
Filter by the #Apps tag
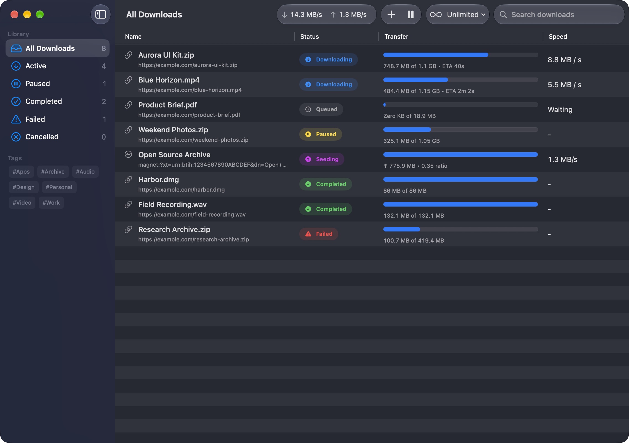tap(21, 172)
